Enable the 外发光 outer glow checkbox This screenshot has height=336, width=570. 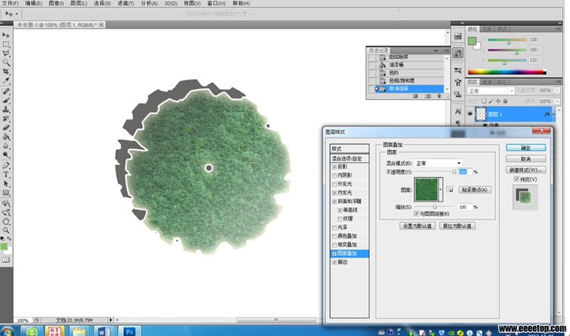click(x=335, y=185)
